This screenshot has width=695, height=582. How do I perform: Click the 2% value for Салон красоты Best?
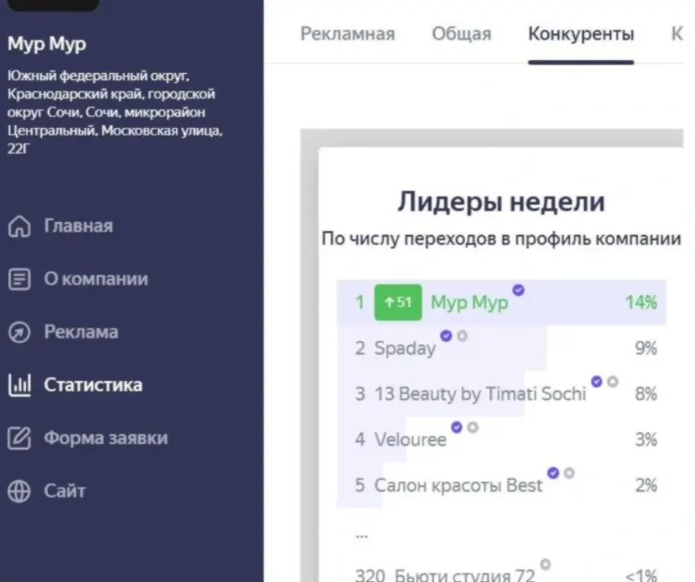646,485
